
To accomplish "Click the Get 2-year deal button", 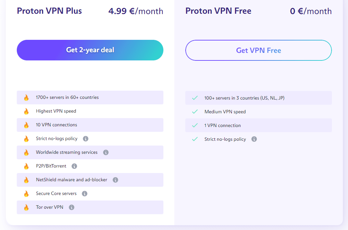I will (90, 50).
